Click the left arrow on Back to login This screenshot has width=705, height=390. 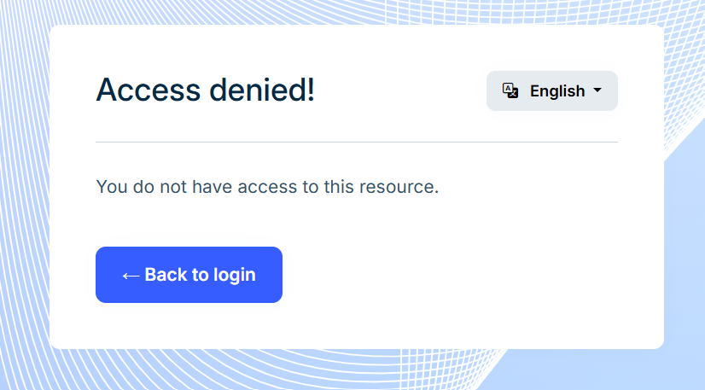tap(131, 276)
